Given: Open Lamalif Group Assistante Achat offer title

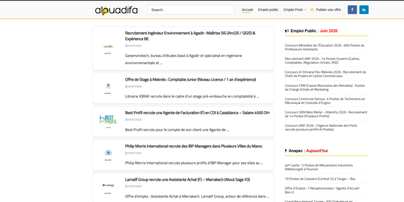Looking at the screenshot, I should pyautogui.click(x=187, y=179).
